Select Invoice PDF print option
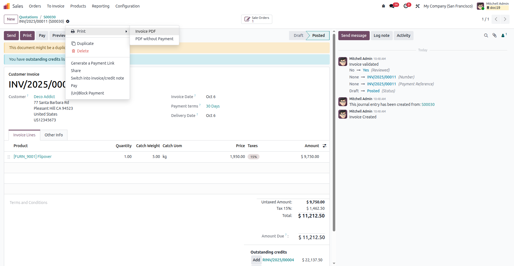 (x=154, y=31)
